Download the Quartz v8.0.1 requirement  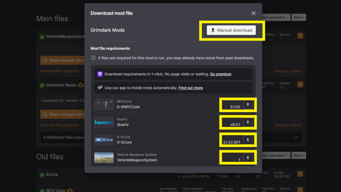248,122
